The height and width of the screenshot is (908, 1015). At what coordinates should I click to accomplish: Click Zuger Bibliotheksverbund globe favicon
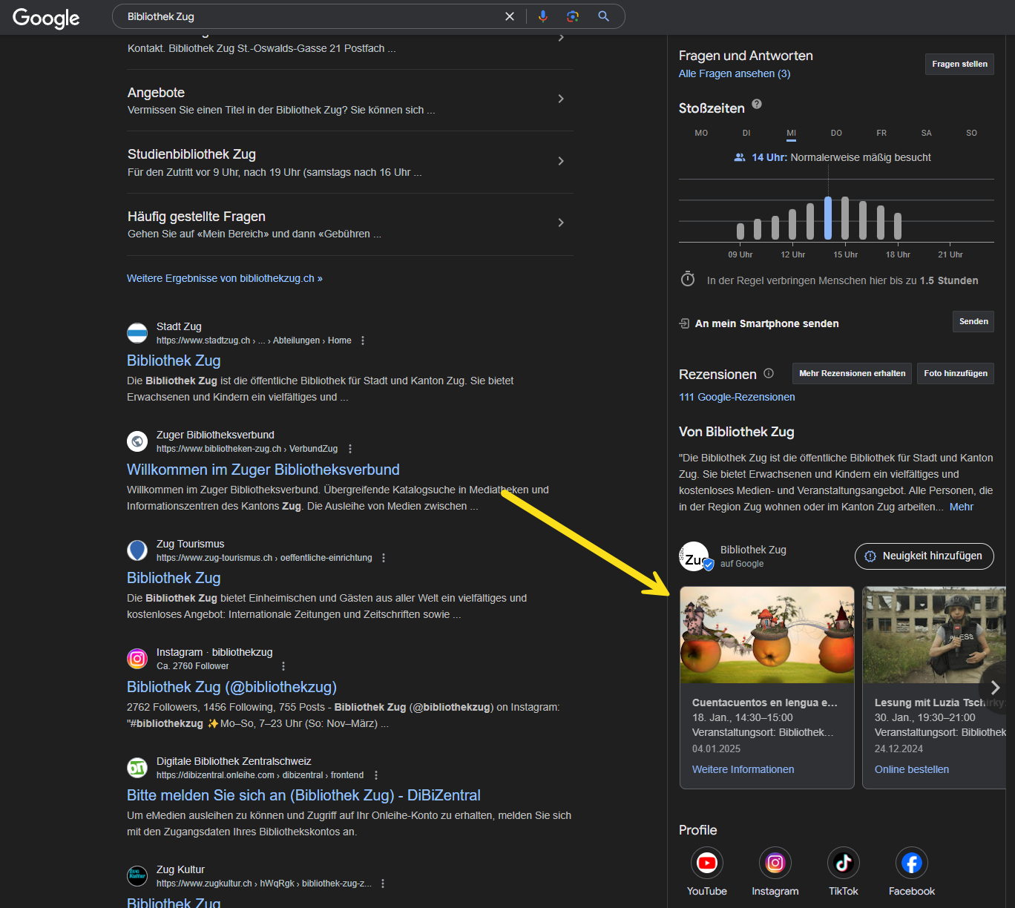(x=137, y=441)
